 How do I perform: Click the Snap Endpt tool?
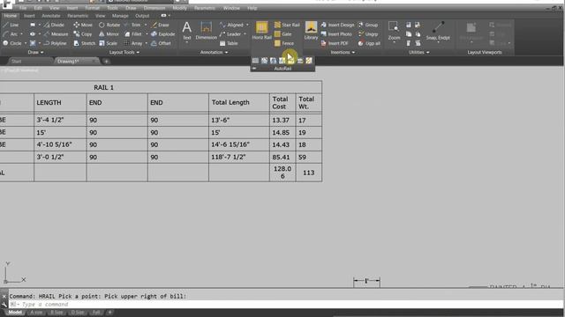438,31
